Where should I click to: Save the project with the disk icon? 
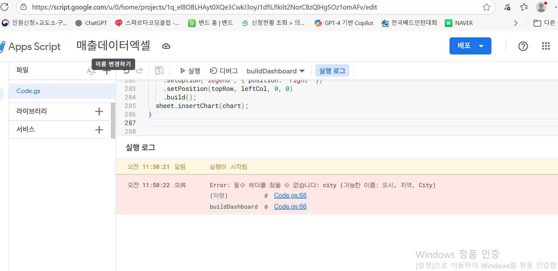(x=159, y=71)
